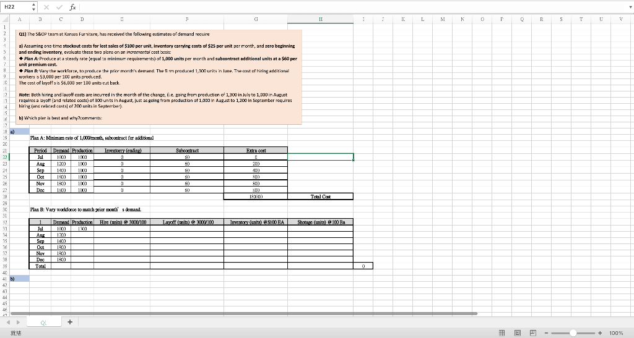Image resolution: width=634 pixels, height=338 pixels.
Task: Select the 'Extra cost' header cell
Action: point(256,150)
